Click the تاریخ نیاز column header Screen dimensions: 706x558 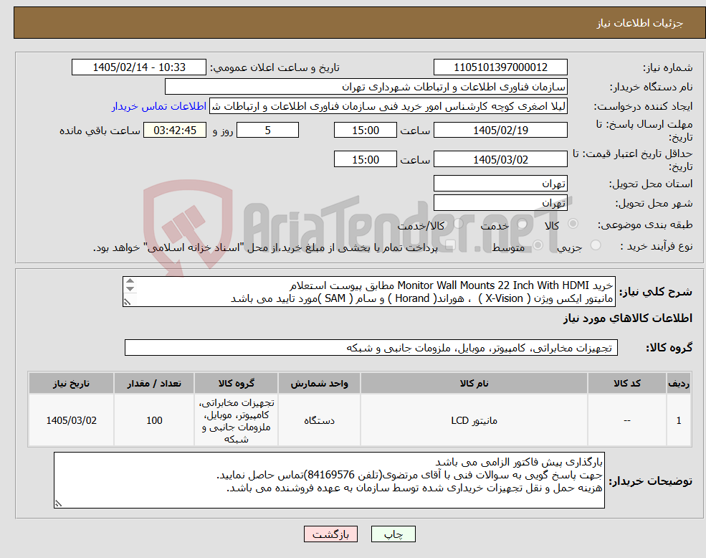[x=71, y=383]
